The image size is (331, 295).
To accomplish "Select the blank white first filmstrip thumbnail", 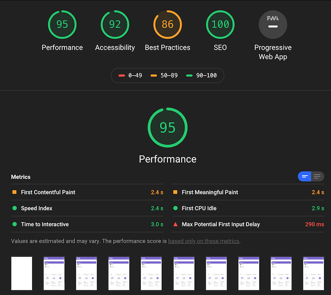I will (22, 273).
